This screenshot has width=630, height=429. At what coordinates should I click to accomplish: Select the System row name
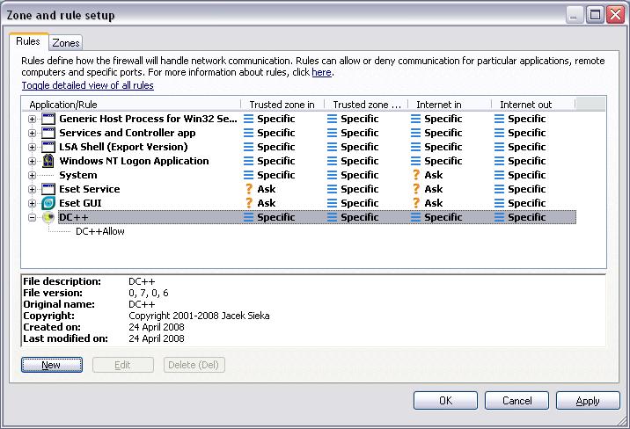tap(78, 175)
